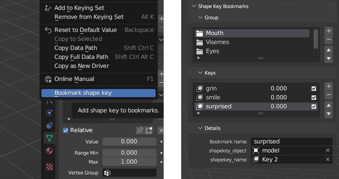Move group down with arrow button
Image resolution: width=339 pixels, height=179 pixels.
[329, 58]
